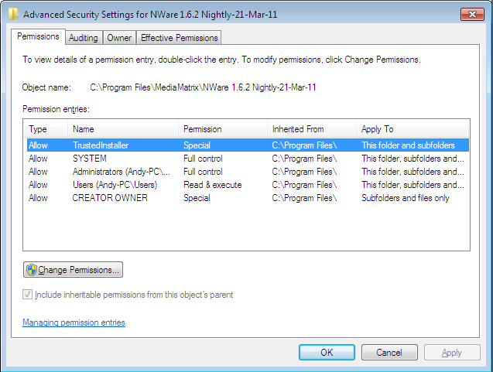Click the folder icon in the title bar
Viewport: 493px width, 372px height.
pos(13,15)
